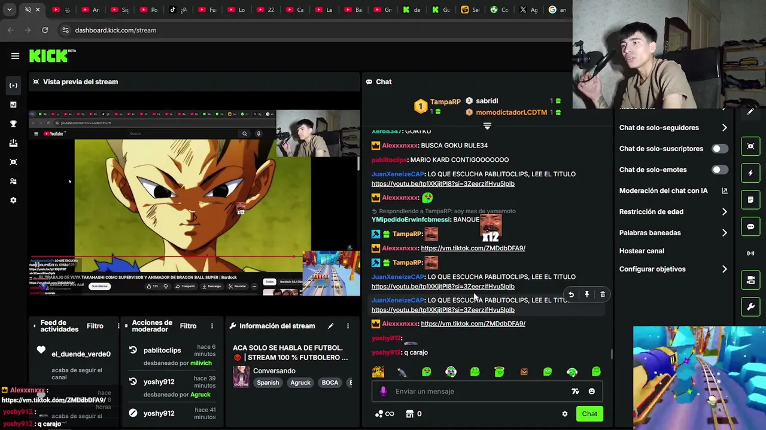Click the pencil edit icon in right toolbar
Viewport: 766px width, 430px height.
tap(750, 112)
